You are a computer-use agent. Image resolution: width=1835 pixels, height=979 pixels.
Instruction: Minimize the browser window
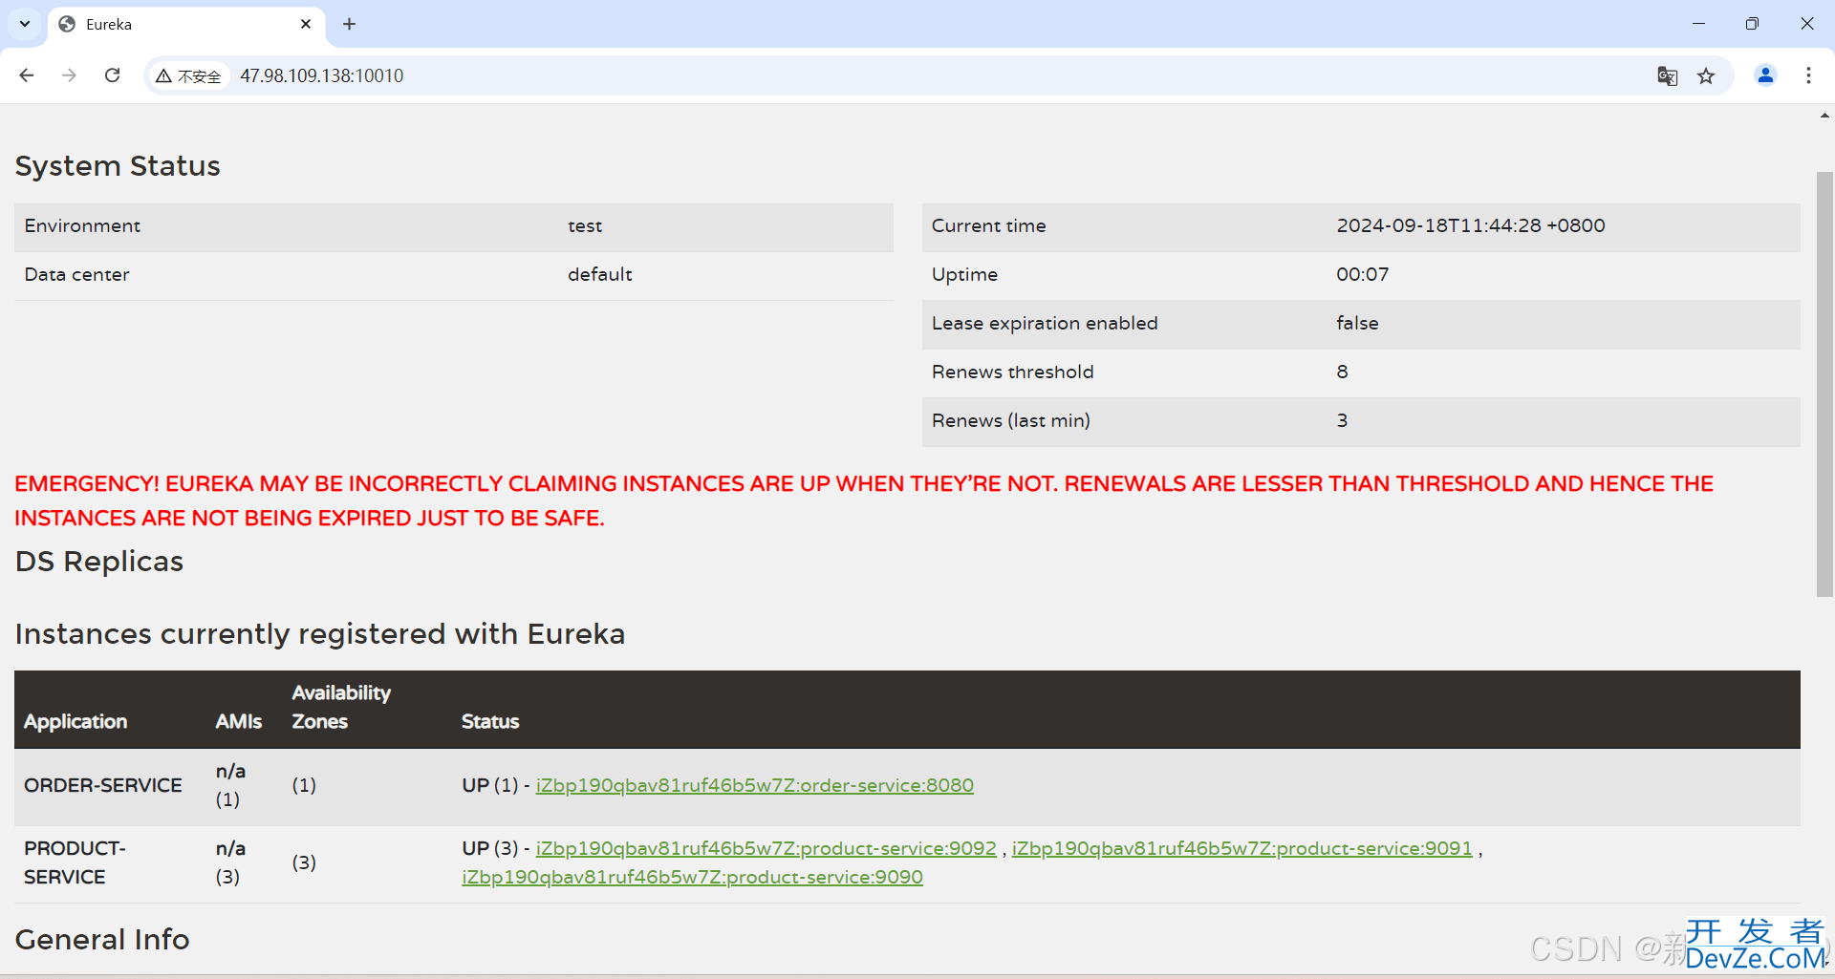click(1698, 24)
